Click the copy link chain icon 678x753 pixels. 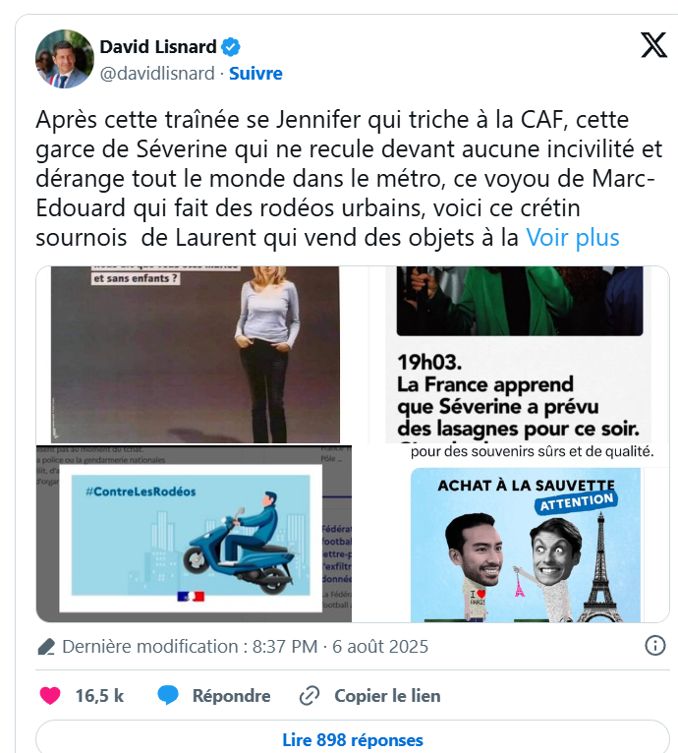pyautogui.click(x=310, y=696)
